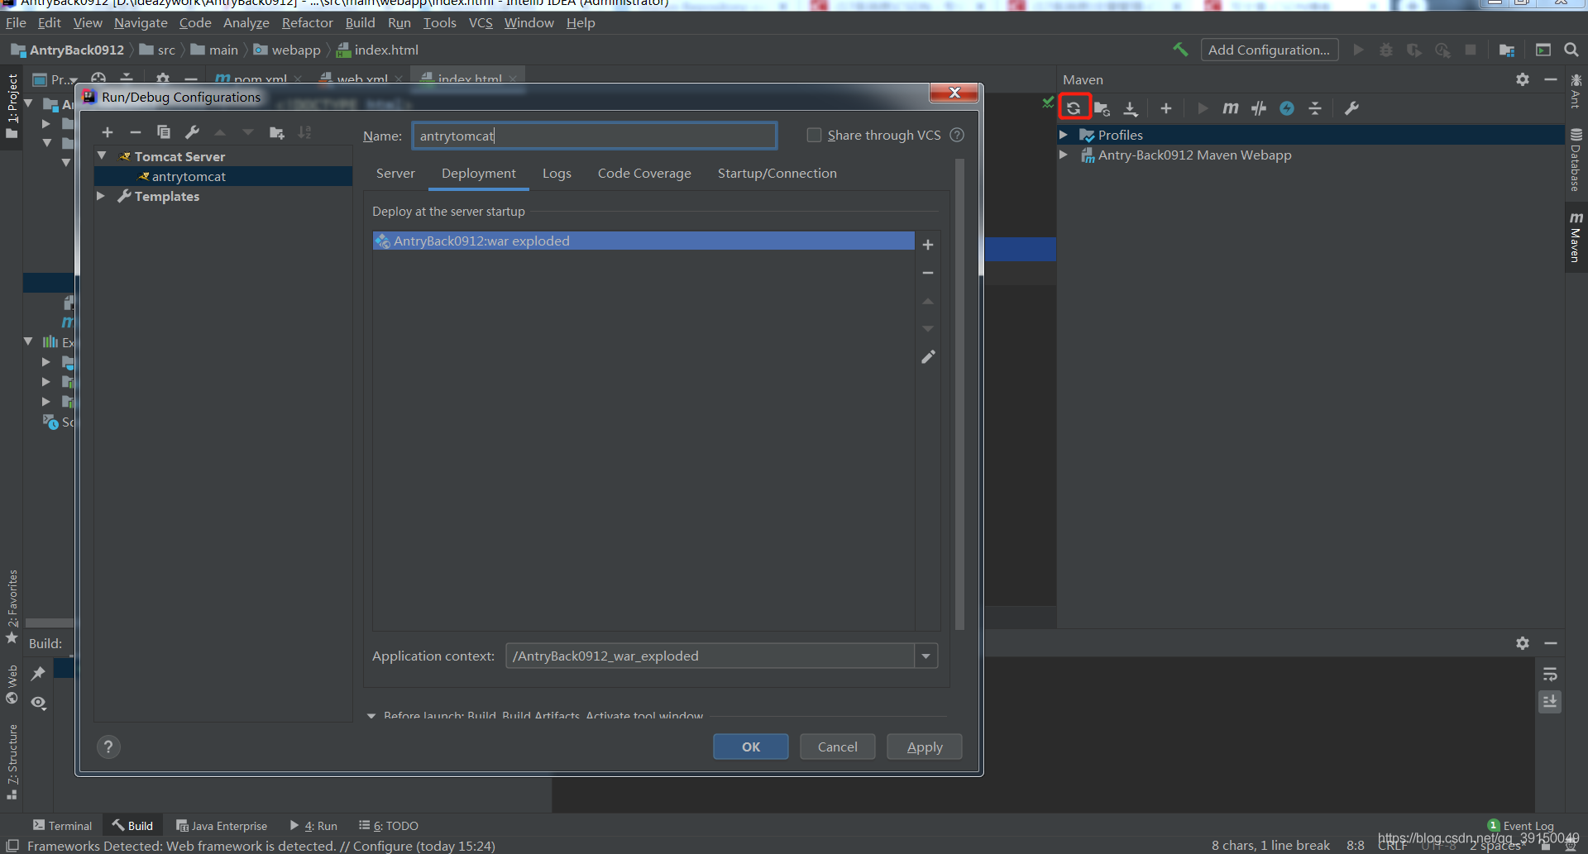This screenshot has width=1588, height=854.
Task: Open Event Log in status bar
Action: pos(1521,826)
